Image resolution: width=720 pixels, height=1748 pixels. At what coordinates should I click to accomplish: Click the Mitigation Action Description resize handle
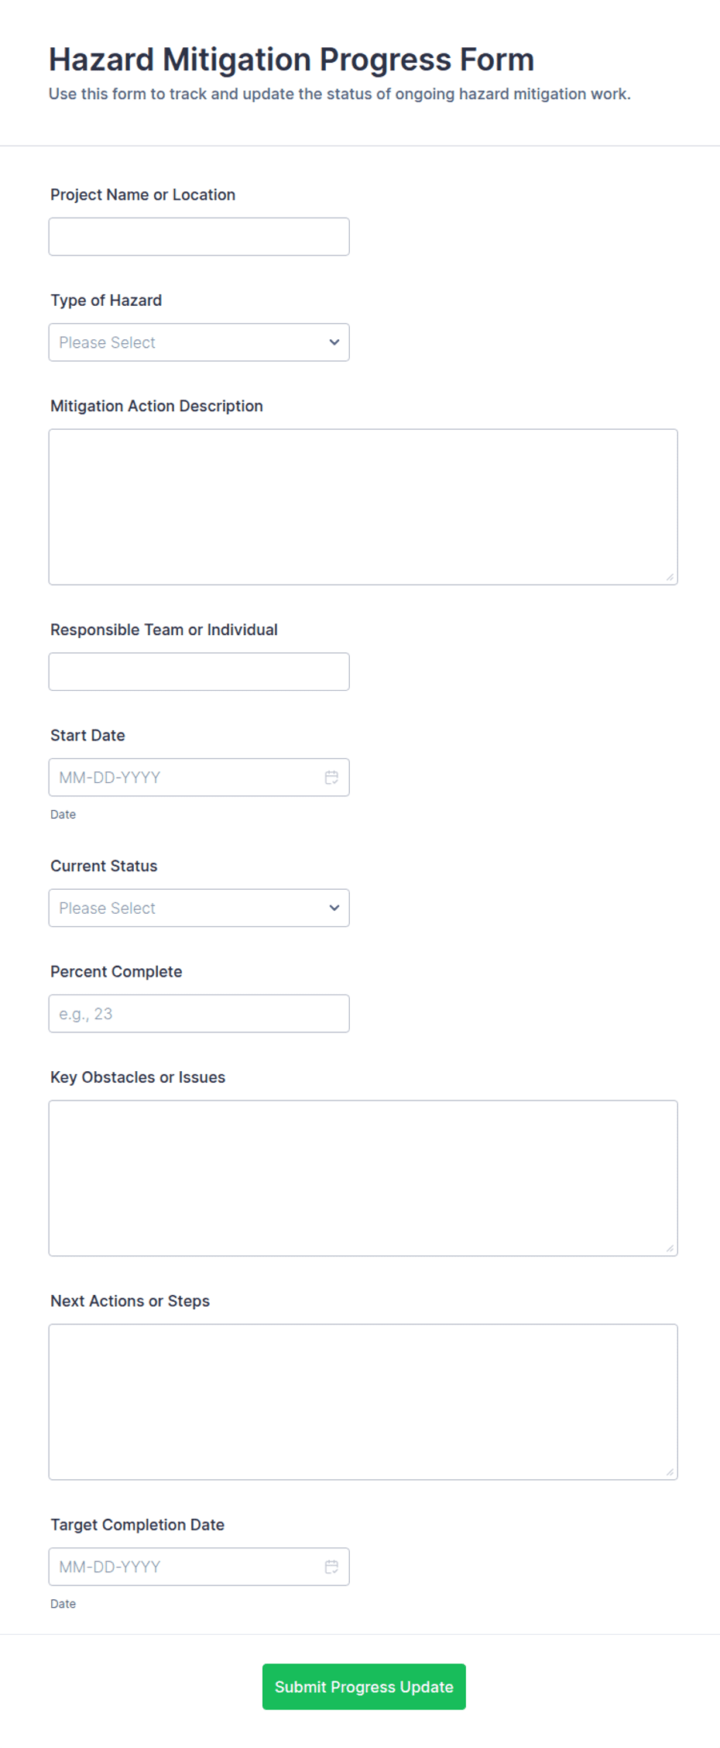point(670,577)
